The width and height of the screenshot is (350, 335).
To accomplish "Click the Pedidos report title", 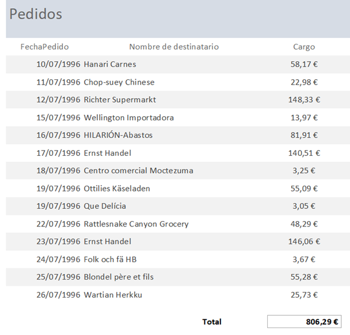I will coord(36,14).
